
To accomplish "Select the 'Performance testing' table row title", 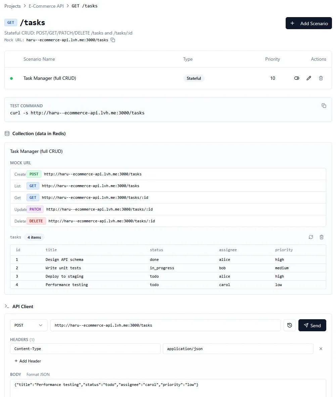I will pyautogui.click(x=67, y=285).
